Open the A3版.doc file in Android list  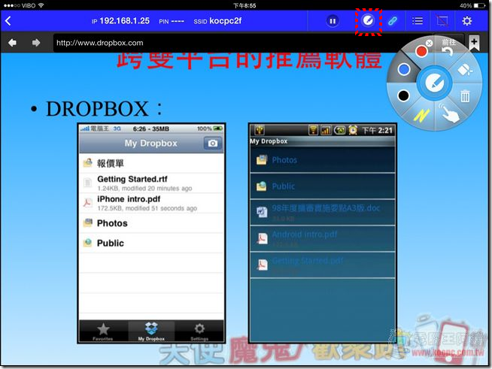pos(323,212)
